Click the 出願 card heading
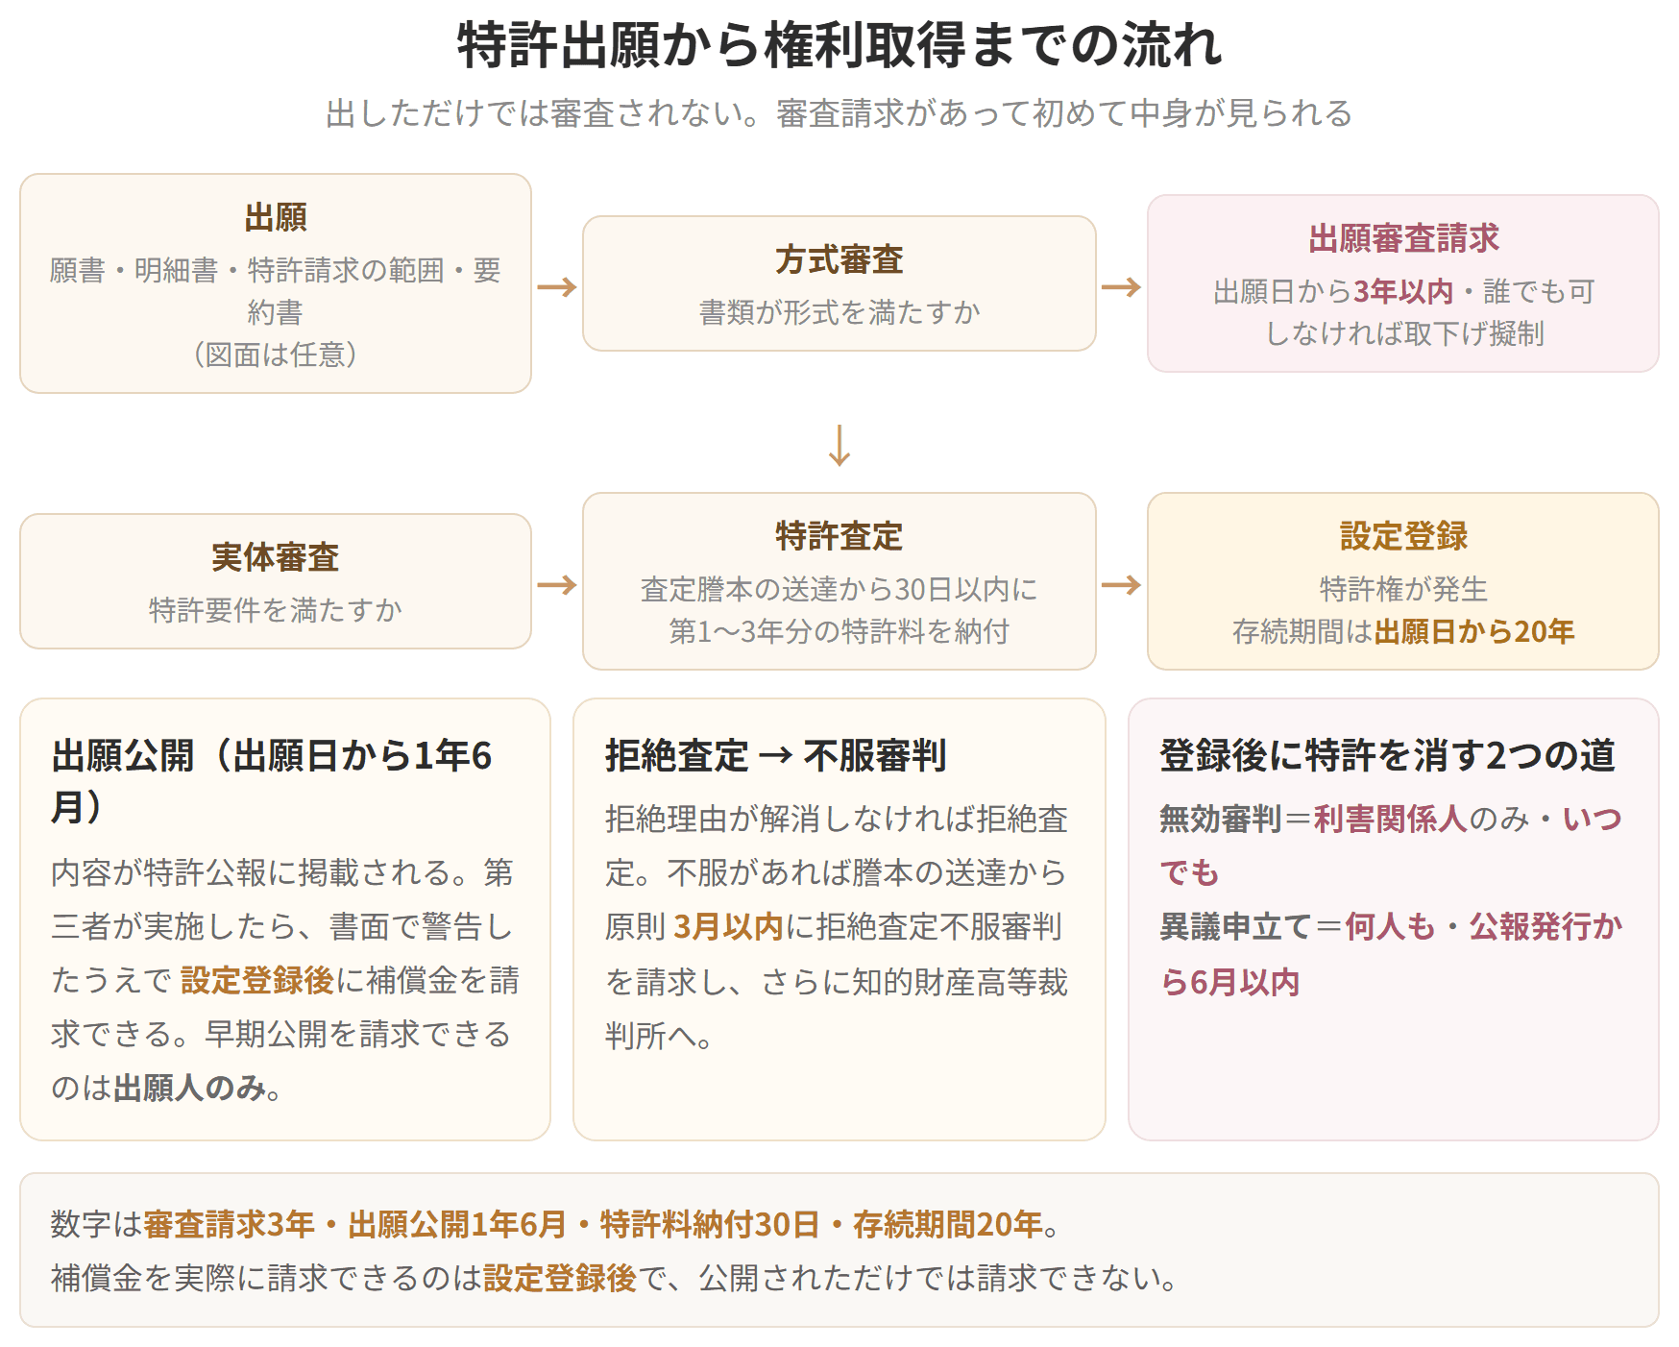The width and height of the screenshot is (1679, 1347). [x=276, y=217]
